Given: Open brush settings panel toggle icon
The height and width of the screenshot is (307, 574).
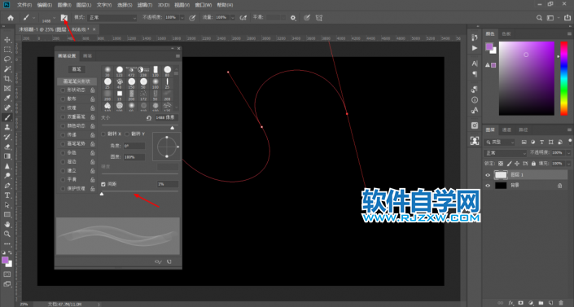Looking at the screenshot, I should coord(64,18).
